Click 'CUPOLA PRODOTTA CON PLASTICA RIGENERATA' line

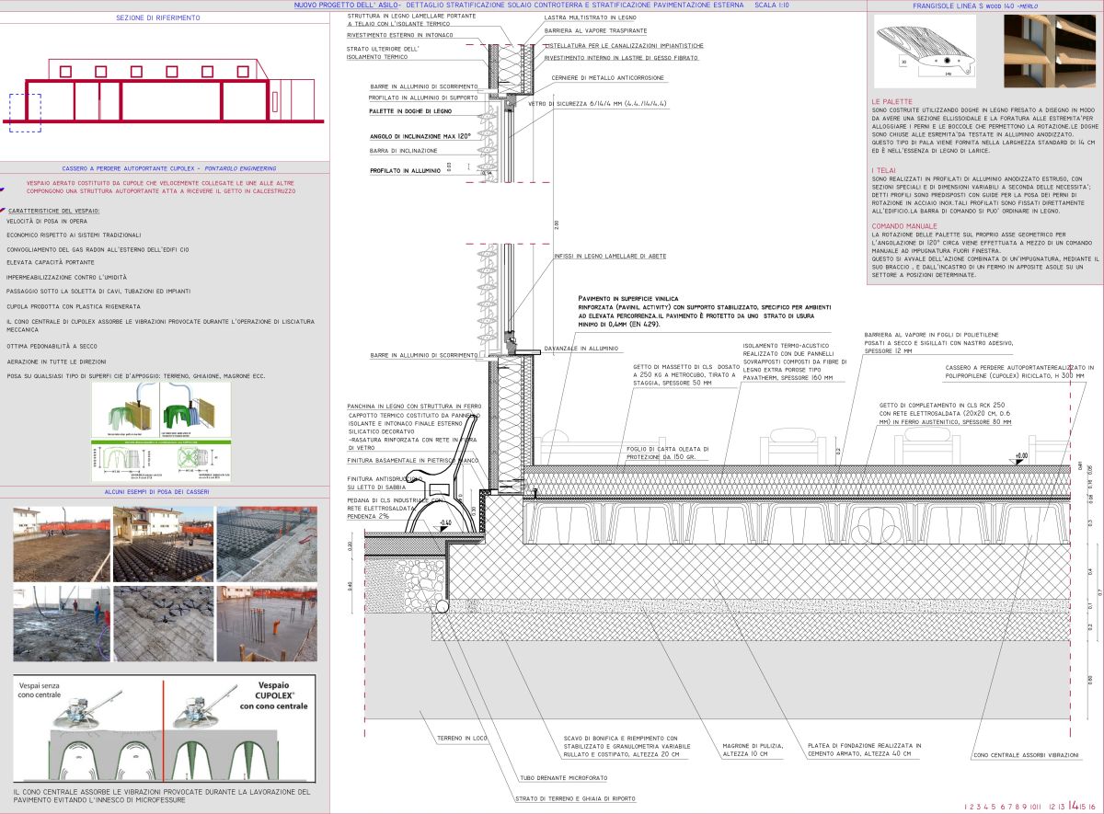click(x=74, y=305)
